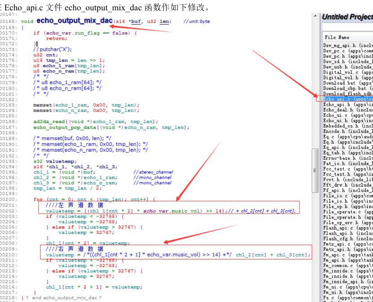Click the echo_output_pop_data call line
373x302 pixels.
pyautogui.click(x=111, y=127)
